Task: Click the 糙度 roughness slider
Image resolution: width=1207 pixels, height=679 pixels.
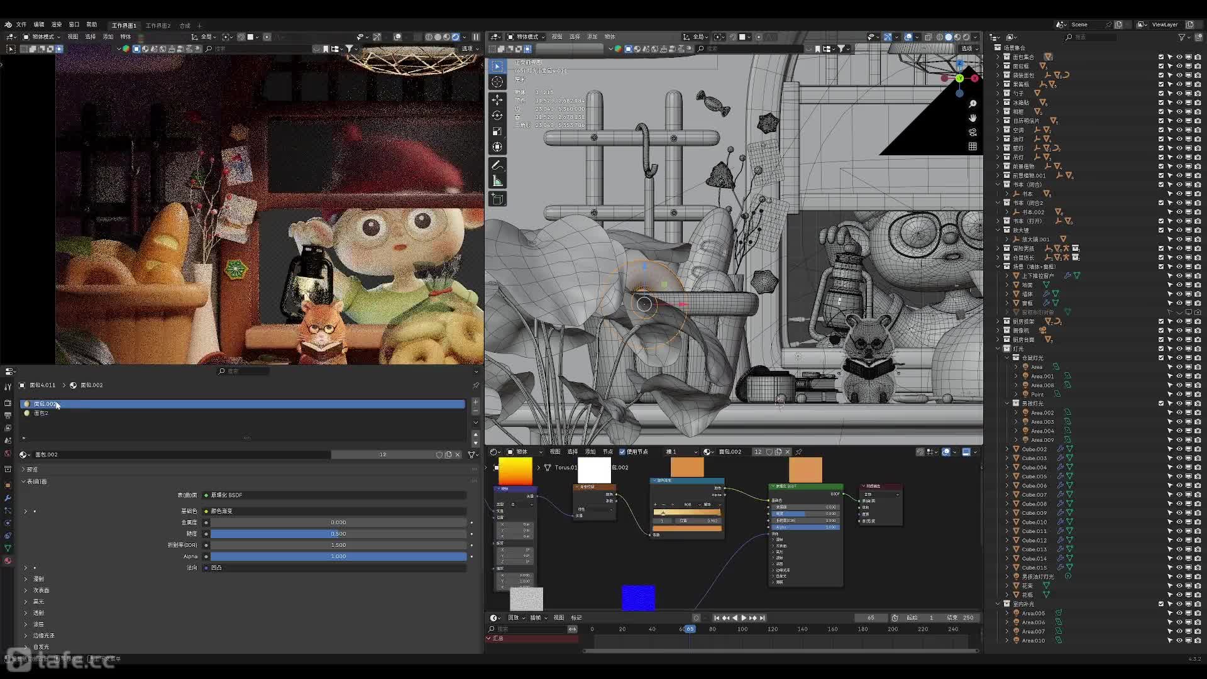Action: [x=338, y=533]
